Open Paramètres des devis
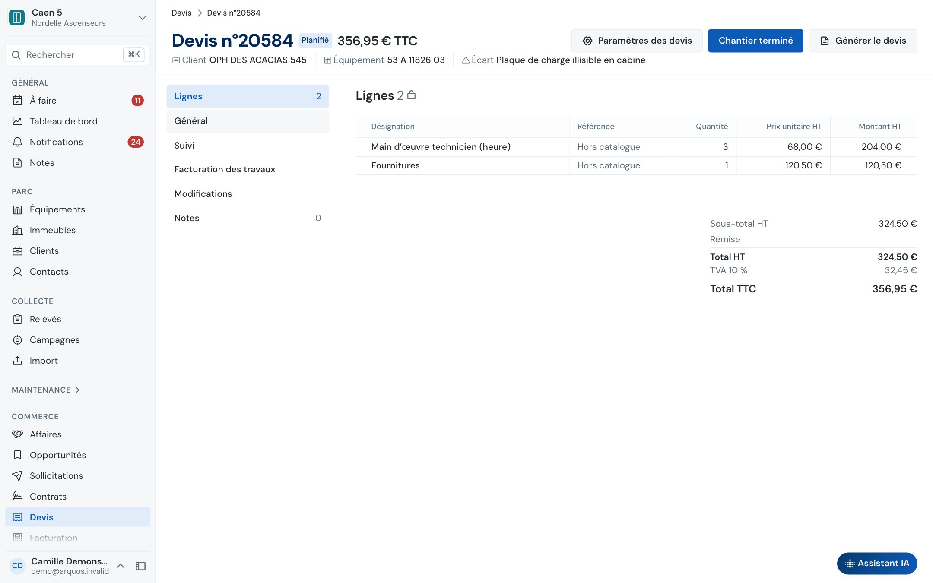 (637, 41)
